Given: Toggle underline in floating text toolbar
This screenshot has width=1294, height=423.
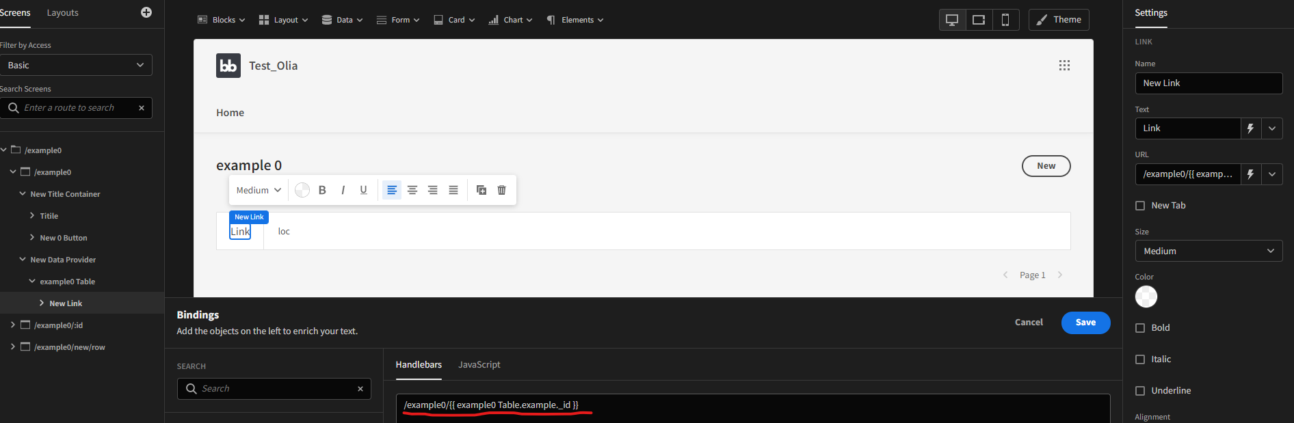Looking at the screenshot, I should [363, 190].
